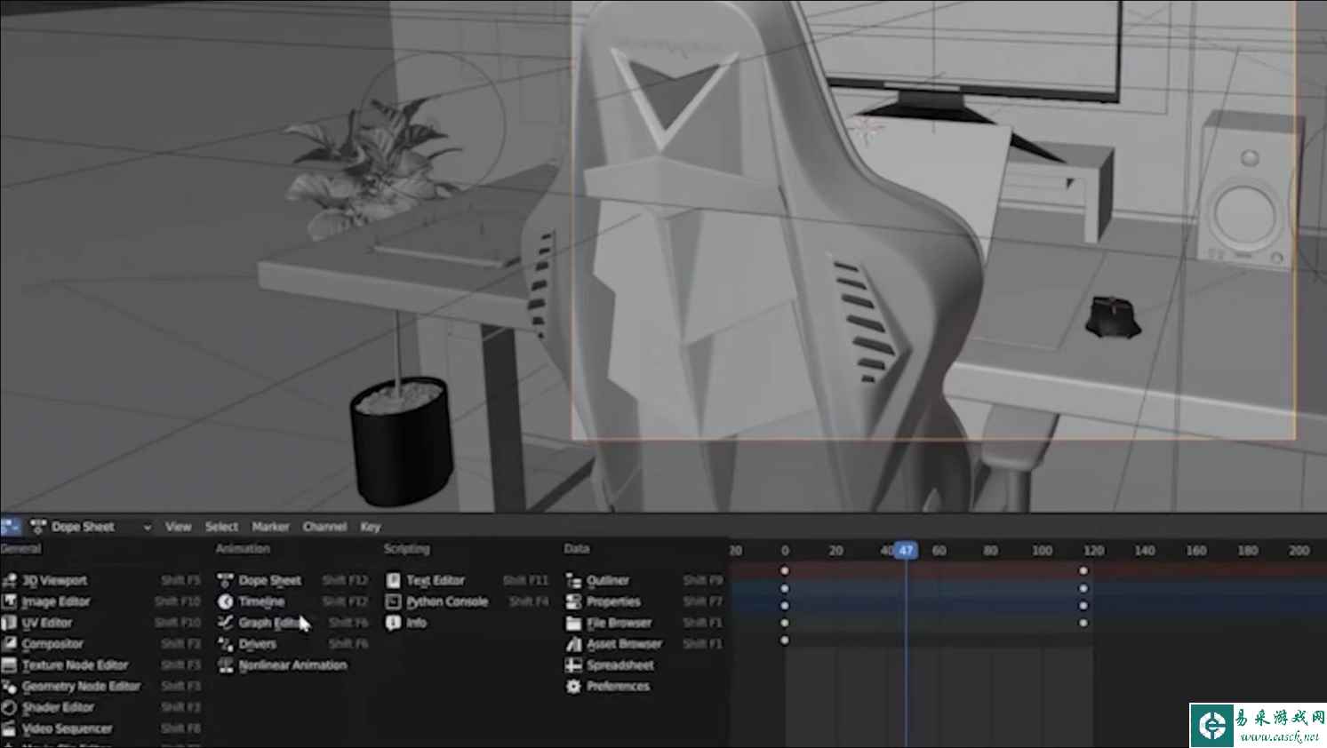1327x748 pixels.
Task: Open the Key menu in header
Action: [x=371, y=527]
